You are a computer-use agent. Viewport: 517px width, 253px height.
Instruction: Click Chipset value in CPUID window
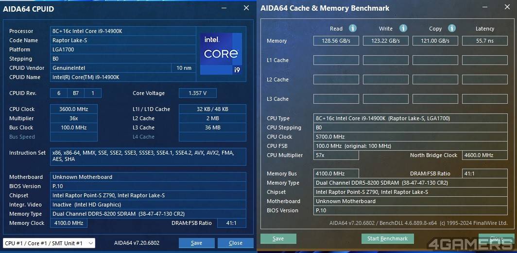(x=148, y=195)
